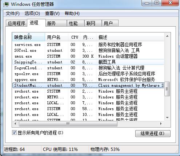
Task: Open the 帮助(H) menu
Action: (72, 13)
